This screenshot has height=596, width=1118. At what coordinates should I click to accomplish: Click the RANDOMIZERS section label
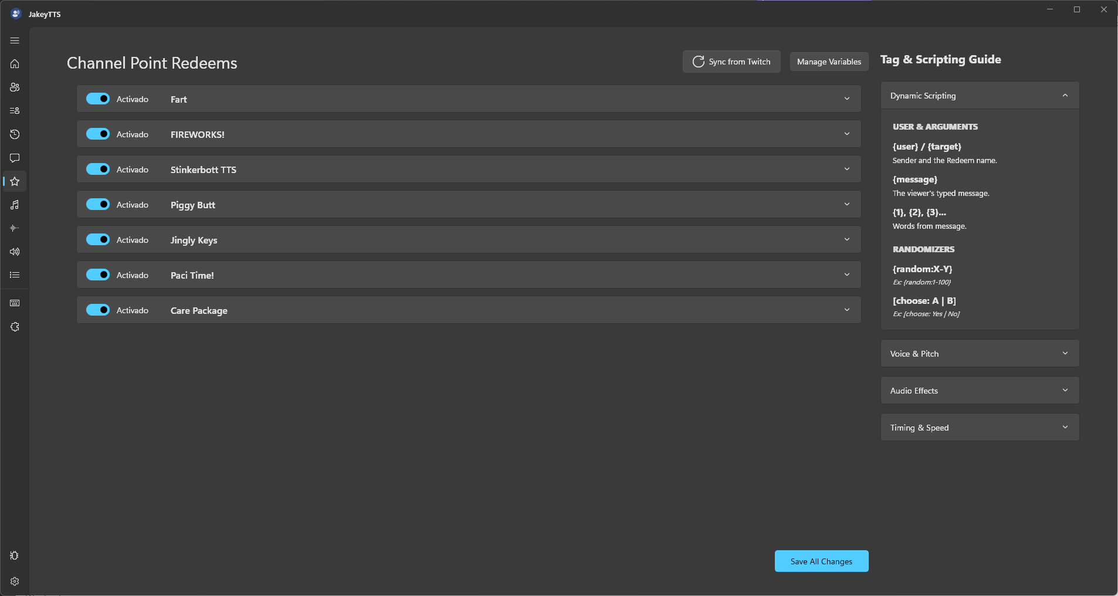coord(923,249)
